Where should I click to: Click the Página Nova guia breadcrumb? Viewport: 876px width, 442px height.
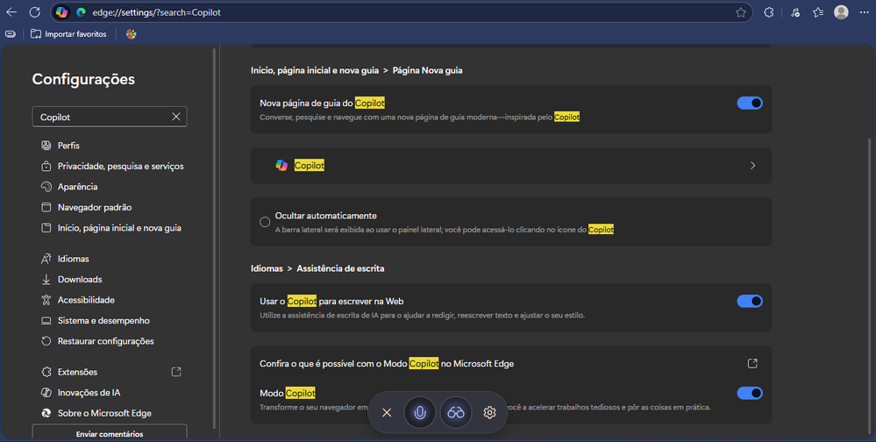tap(427, 70)
